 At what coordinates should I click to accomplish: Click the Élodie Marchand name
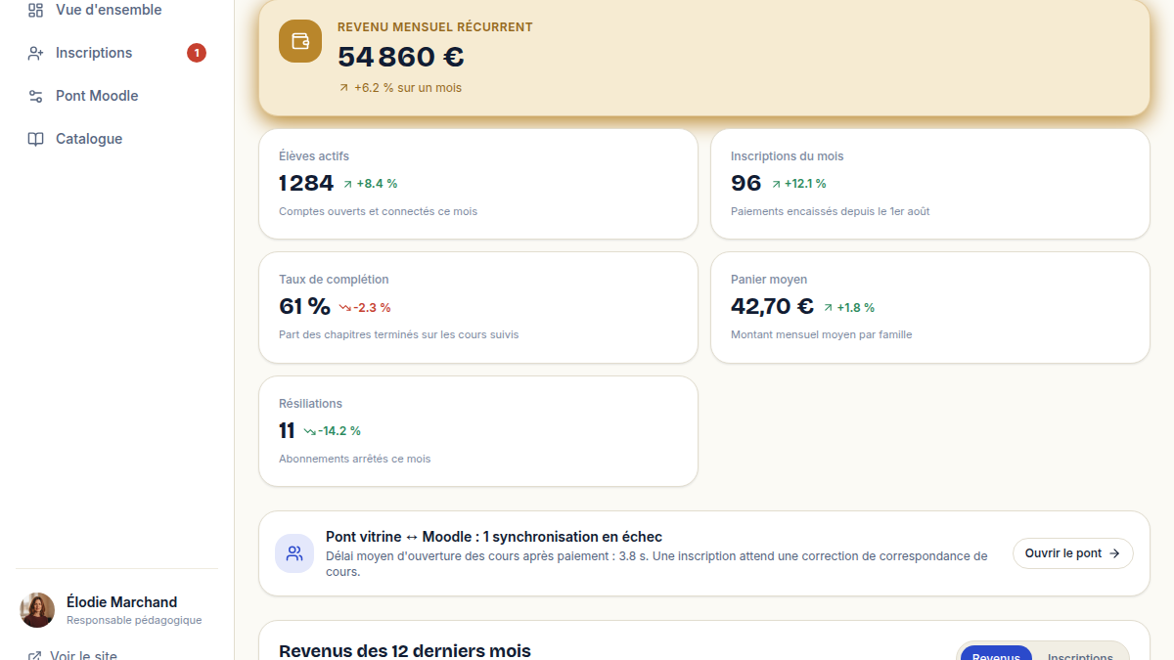pos(121,602)
